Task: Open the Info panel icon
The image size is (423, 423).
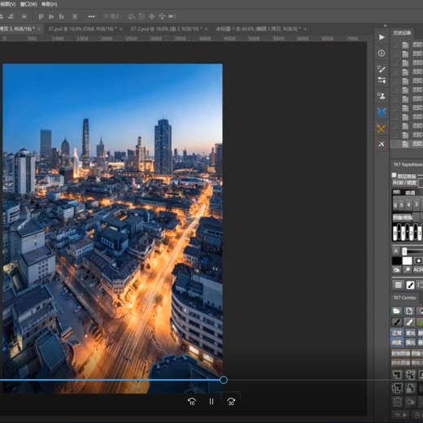Action: coord(382,53)
